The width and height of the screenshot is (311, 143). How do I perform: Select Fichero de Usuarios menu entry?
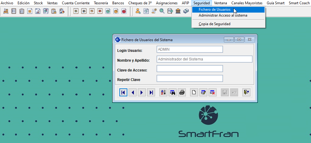pyautogui.click(x=228, y=10)
